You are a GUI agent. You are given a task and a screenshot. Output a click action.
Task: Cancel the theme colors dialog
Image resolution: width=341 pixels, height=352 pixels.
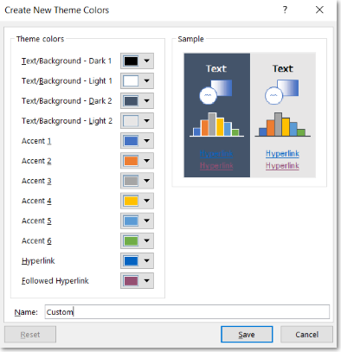click(x=306, y=335)
